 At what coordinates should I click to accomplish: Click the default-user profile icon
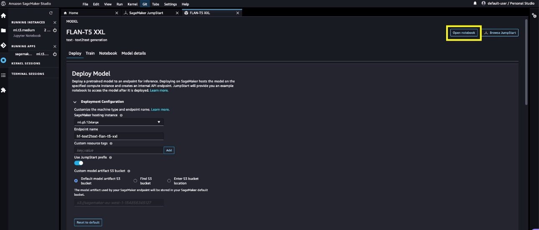pos(484,3)
